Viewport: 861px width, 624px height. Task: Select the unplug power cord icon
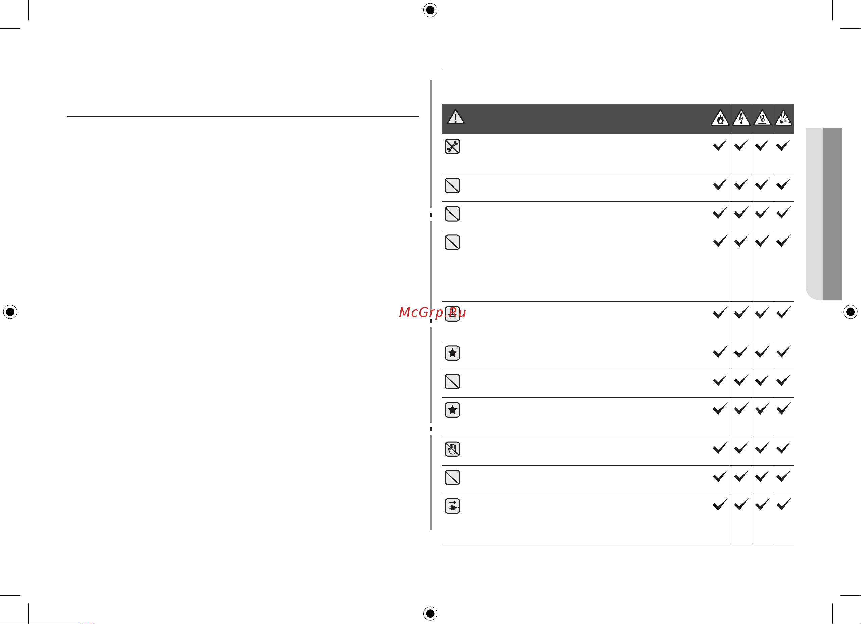click(x=452, y=506)
